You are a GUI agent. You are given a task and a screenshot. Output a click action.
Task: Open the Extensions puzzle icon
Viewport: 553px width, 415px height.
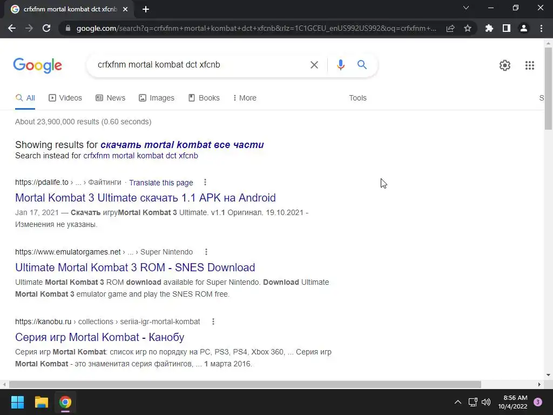coord(489,28)
